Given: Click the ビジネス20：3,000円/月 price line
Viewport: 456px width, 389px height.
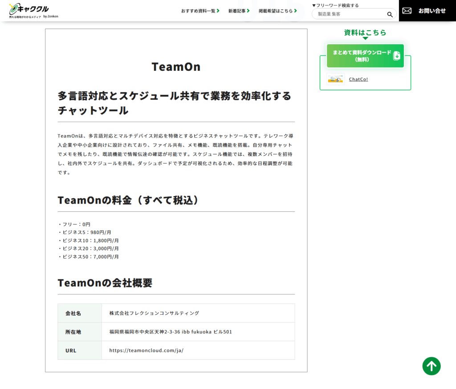Looking at the screenshot, I should click(x=88, y=249).
